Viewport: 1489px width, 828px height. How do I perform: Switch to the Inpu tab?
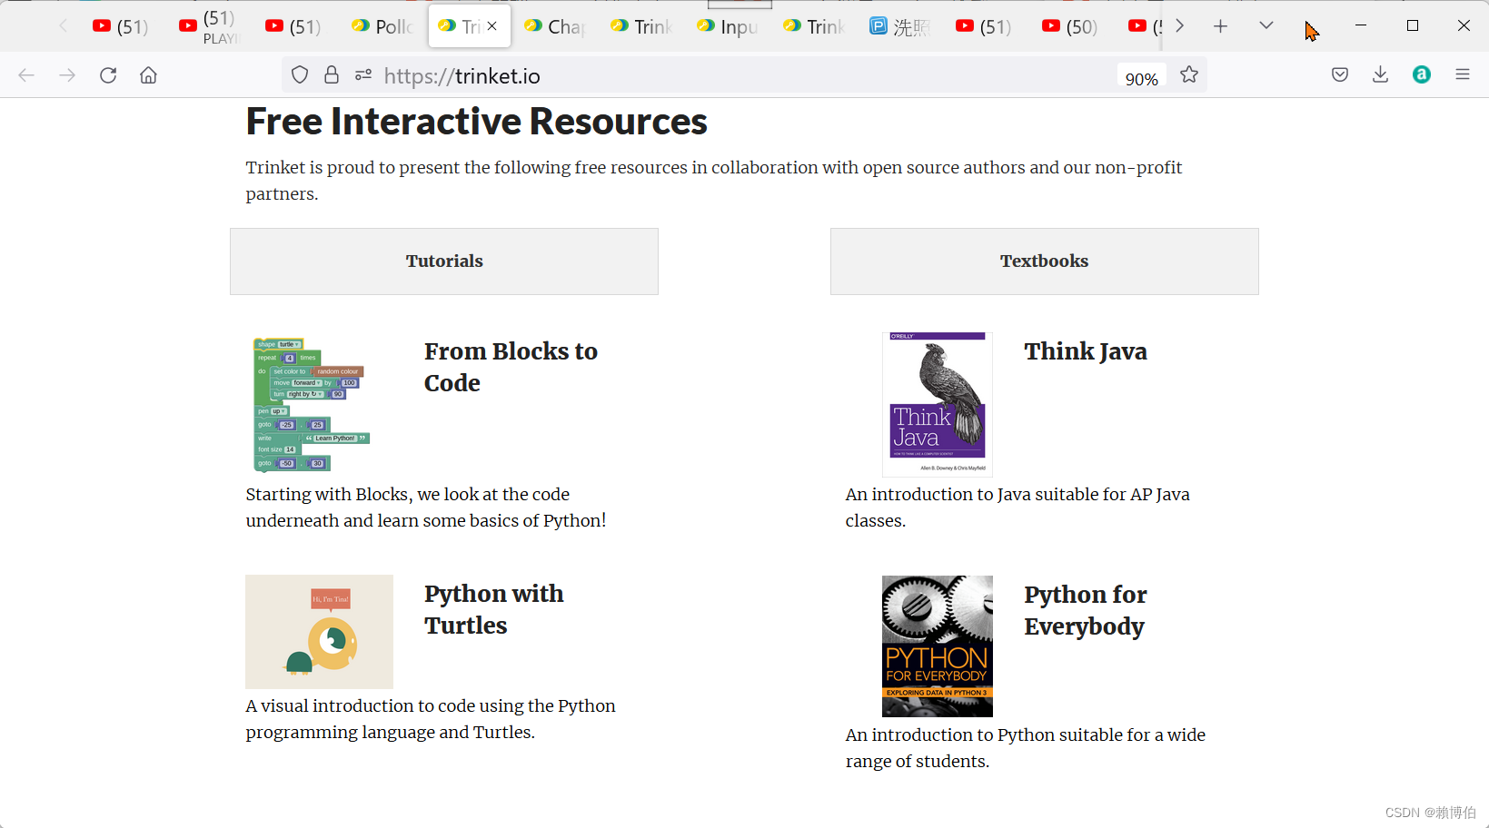click(727, 26)
